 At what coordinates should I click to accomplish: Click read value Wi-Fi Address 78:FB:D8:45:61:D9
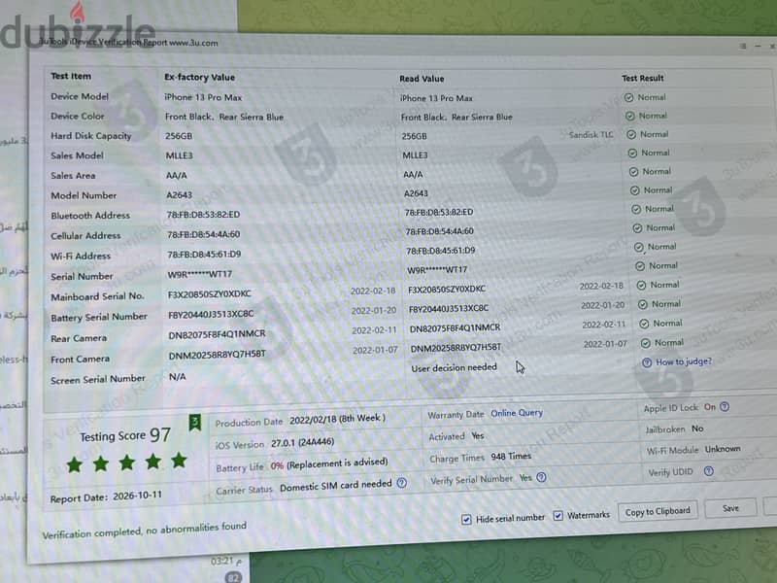tap(441, 251)
